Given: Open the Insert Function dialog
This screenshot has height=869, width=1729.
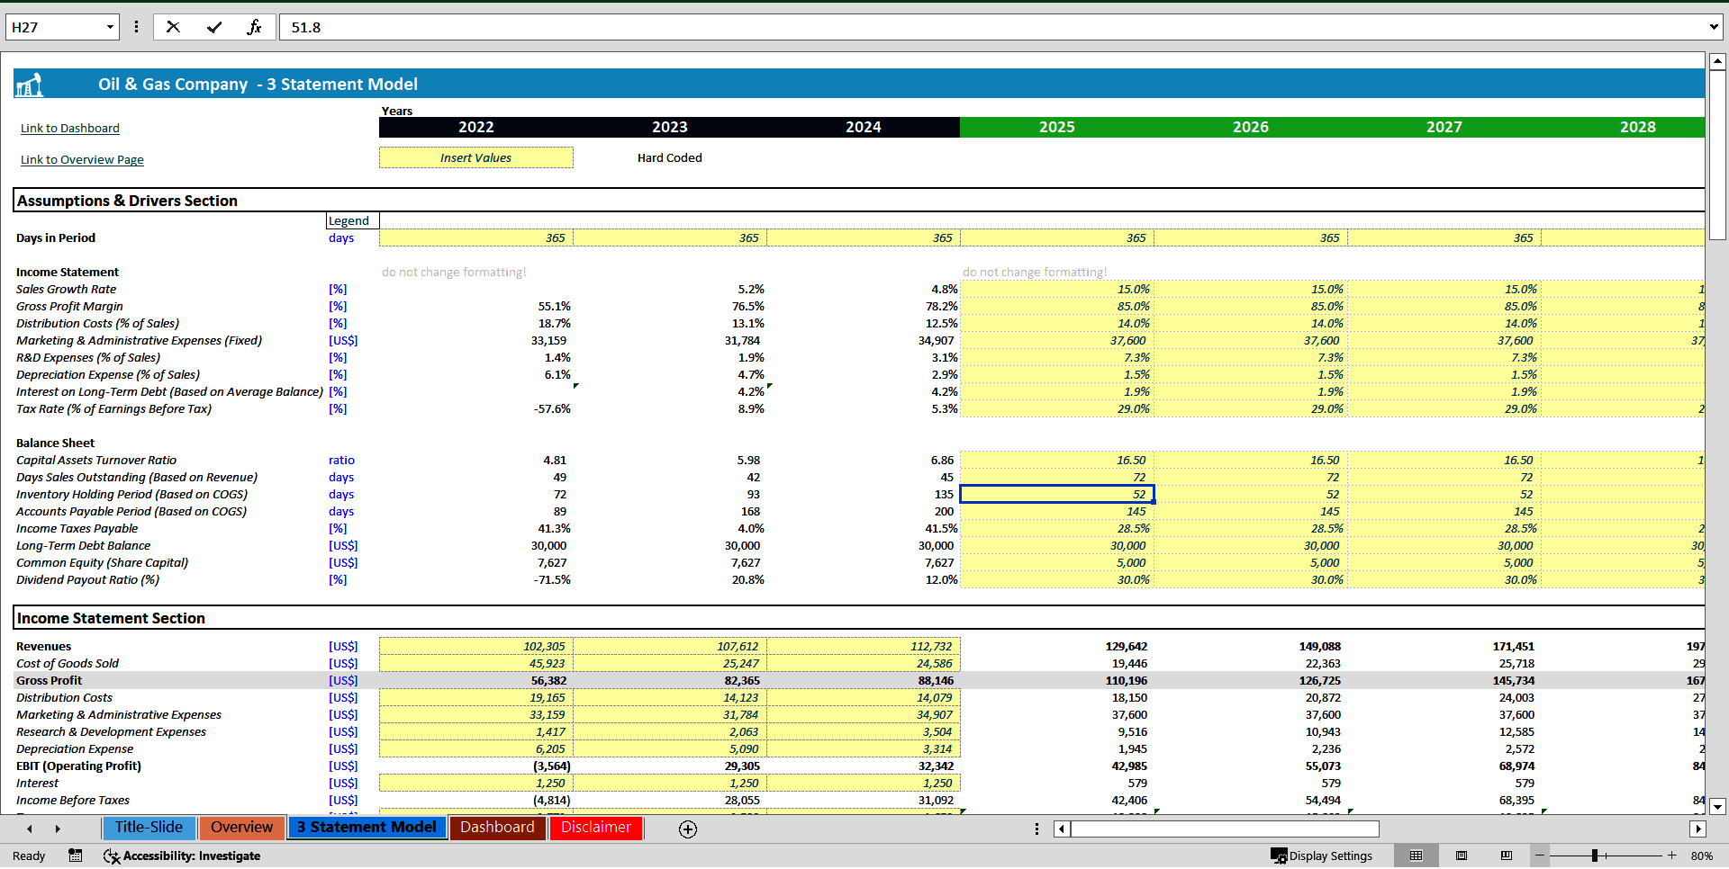Looking at the screenshot, I should point(254,27).
